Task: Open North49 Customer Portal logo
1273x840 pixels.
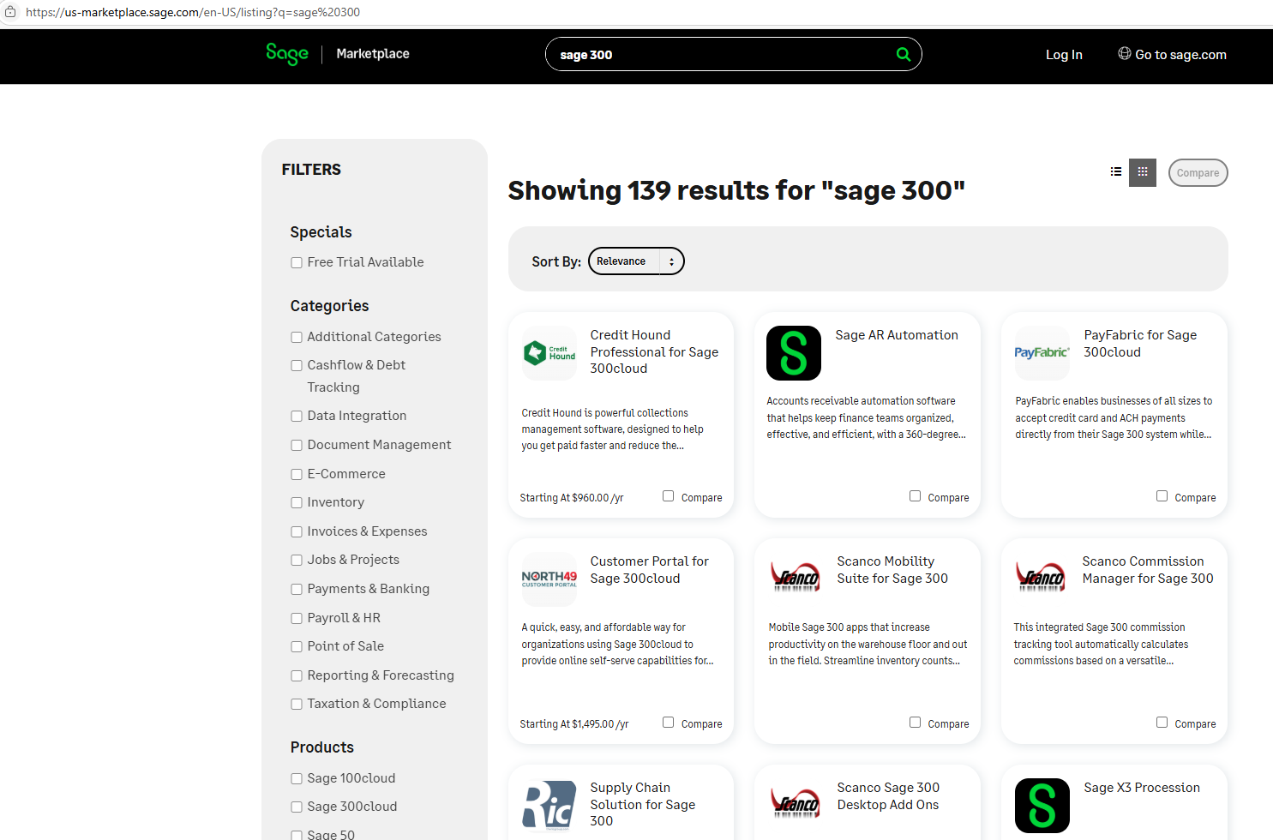Action: pyautogui.click(x=549, y=579)
